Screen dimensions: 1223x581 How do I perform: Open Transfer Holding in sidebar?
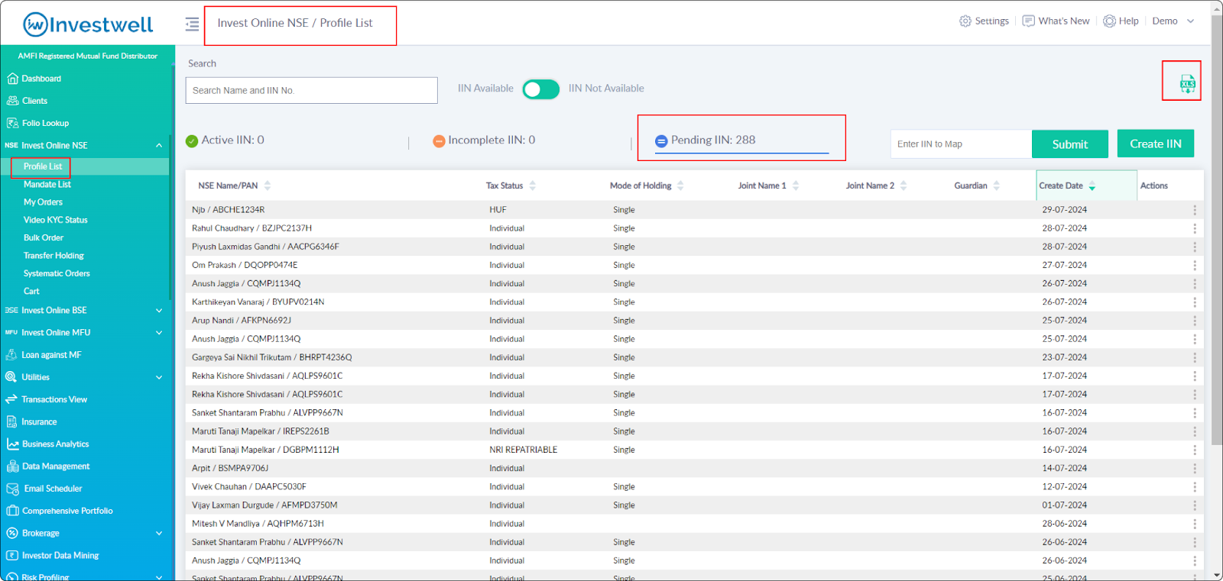pos(54,256)
